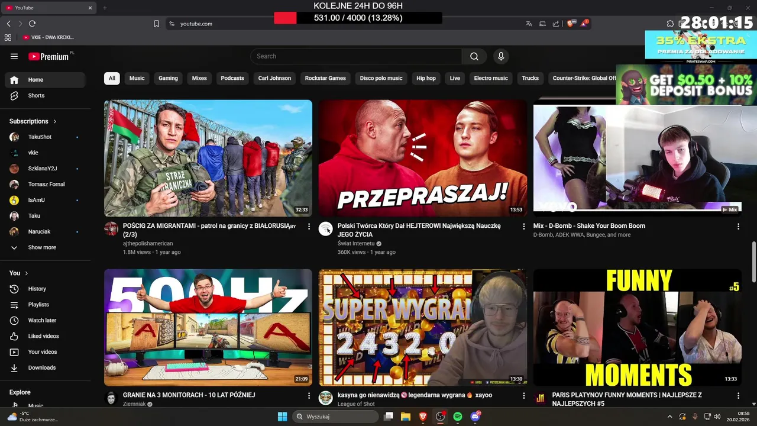Open Shorts in the sidebar
This screenshot has width=757, height=426.
tap(45, 95)
